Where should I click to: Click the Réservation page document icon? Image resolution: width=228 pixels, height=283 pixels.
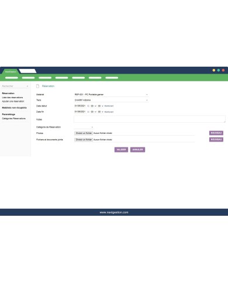37,86
